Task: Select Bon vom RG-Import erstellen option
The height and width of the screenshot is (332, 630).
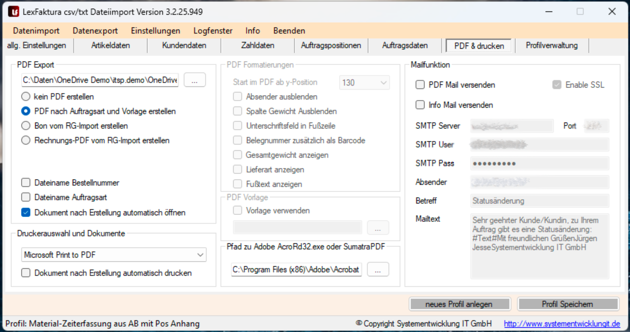Action: click(x=26, y=126)
